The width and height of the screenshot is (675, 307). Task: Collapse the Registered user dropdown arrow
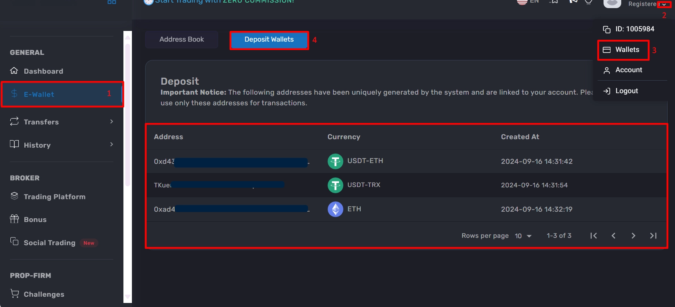[664, 5]
